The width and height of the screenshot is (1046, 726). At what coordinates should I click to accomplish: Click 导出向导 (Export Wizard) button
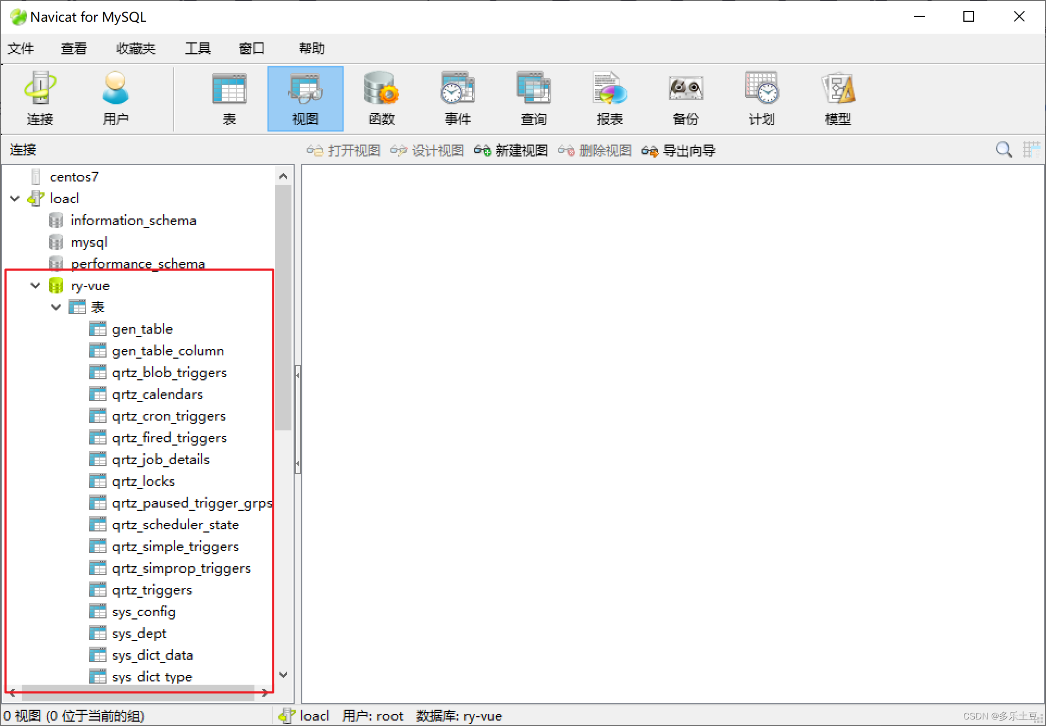678,151
